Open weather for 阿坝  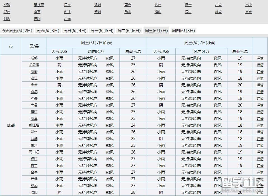7,19
